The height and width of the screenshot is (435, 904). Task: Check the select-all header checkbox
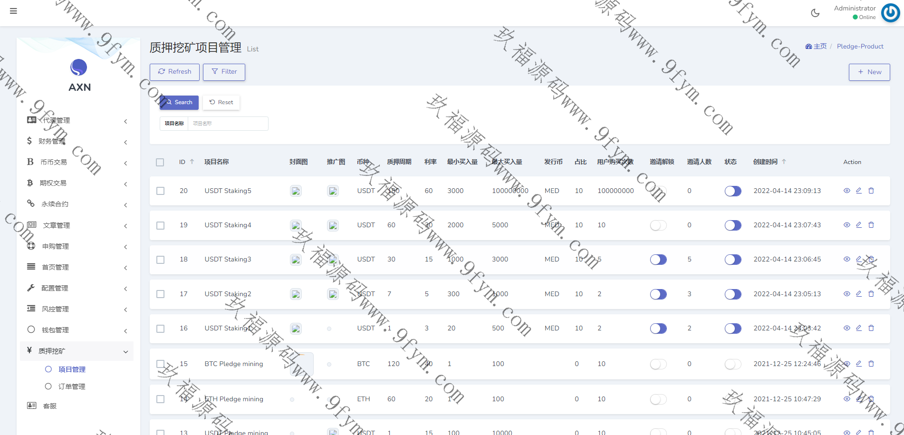click(x=160, y=162)
